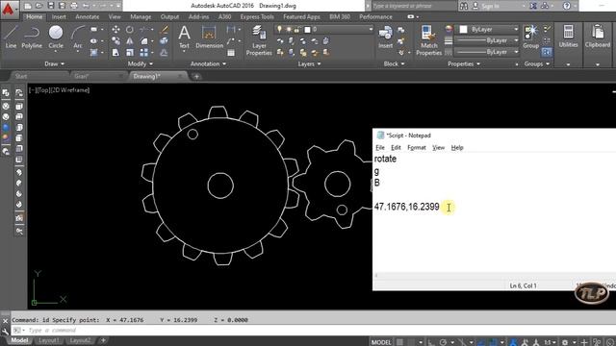Open the Clipboard panel
Viewport: 616px width, 346px height.
tap(598, 37)
